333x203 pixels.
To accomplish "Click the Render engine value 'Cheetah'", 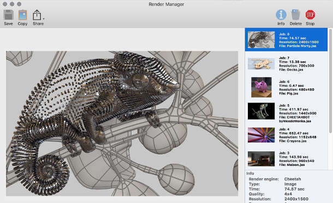I will click(x=293, y=179).
